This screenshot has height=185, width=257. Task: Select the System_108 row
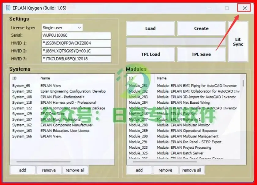[x=62, y=97]
